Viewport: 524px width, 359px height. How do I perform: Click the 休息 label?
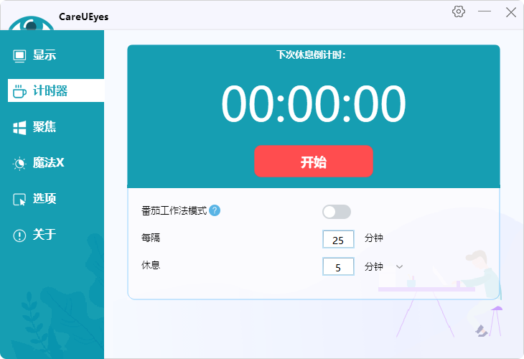(151, 266)
